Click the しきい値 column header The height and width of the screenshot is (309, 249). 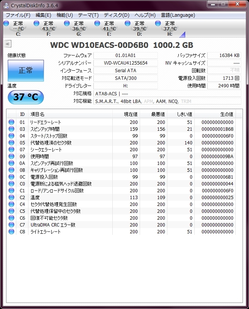tap(181, 114)
